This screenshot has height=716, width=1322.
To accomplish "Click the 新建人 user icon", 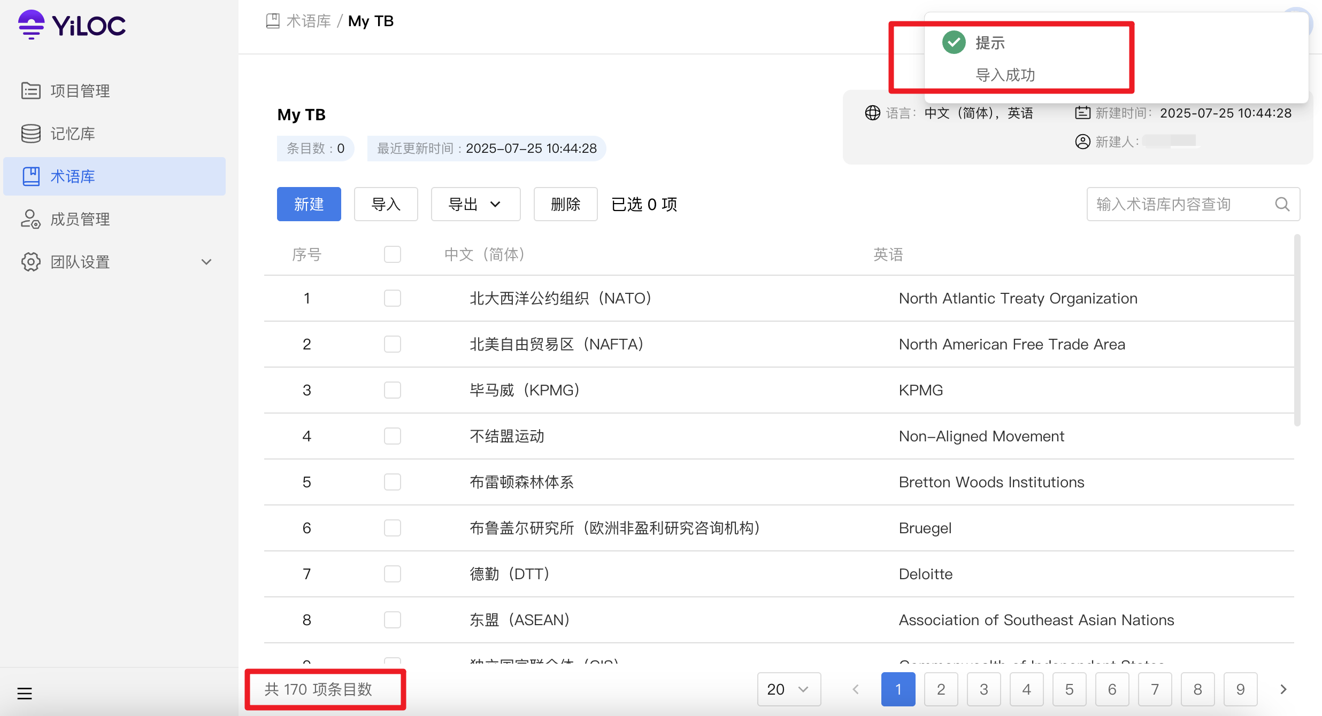I will click(1083, 142).
